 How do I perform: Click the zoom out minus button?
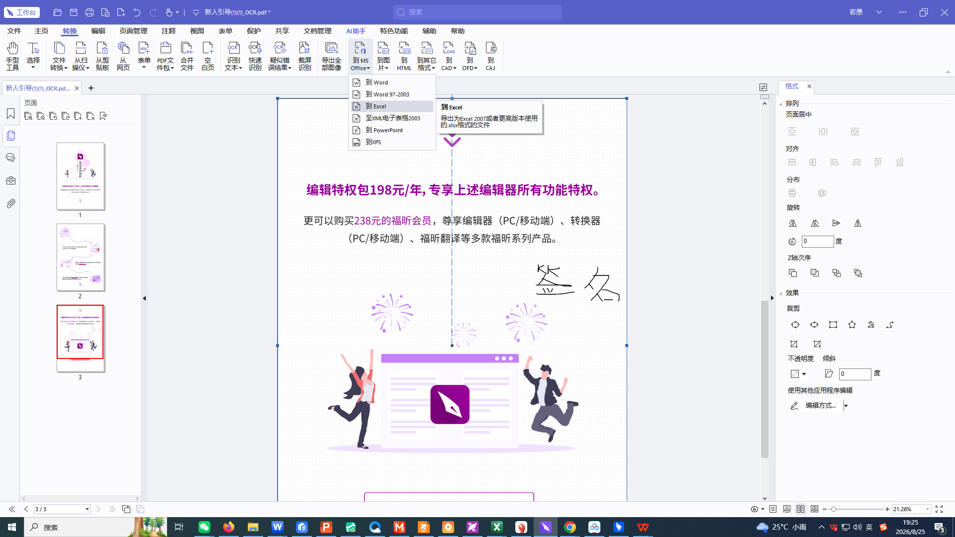[x=825, y=509]
